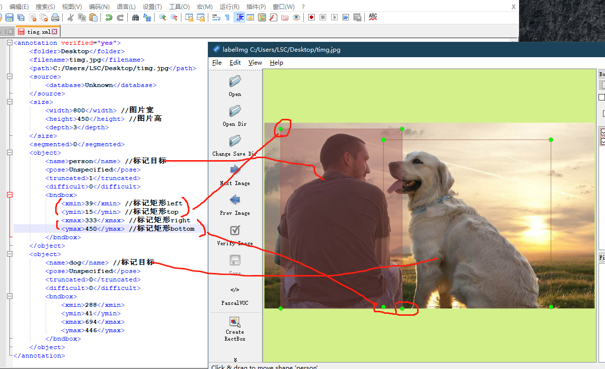605x369 pixels.
Task: Open Notepad++ 搜索(S) menu
Action: 45,7
